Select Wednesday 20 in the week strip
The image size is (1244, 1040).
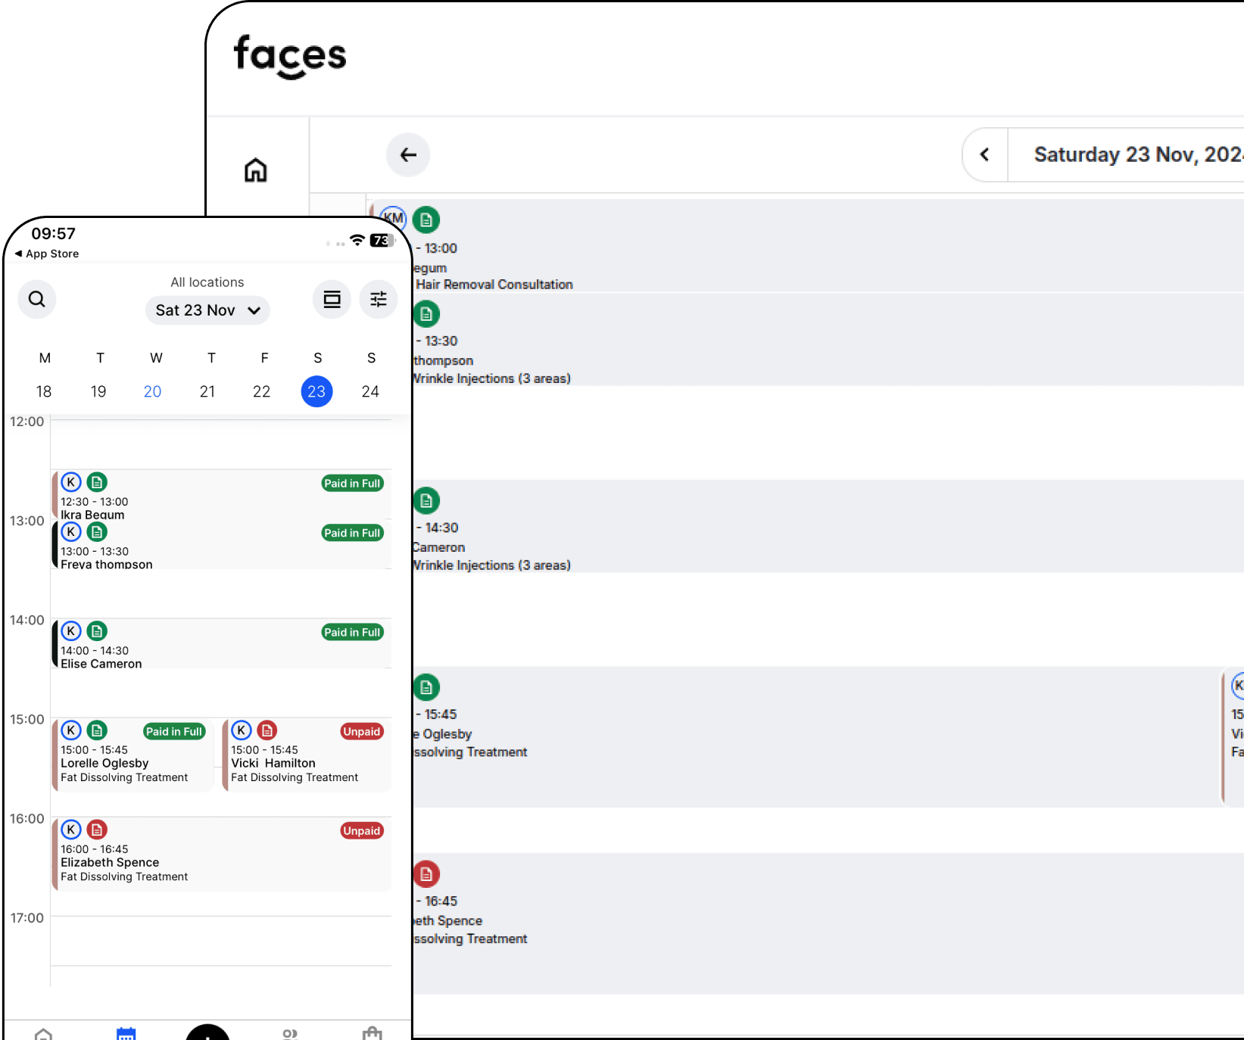pos(153,391)
